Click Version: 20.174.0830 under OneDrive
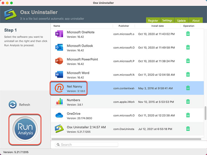The image size is (207, 155). point(79,118)
